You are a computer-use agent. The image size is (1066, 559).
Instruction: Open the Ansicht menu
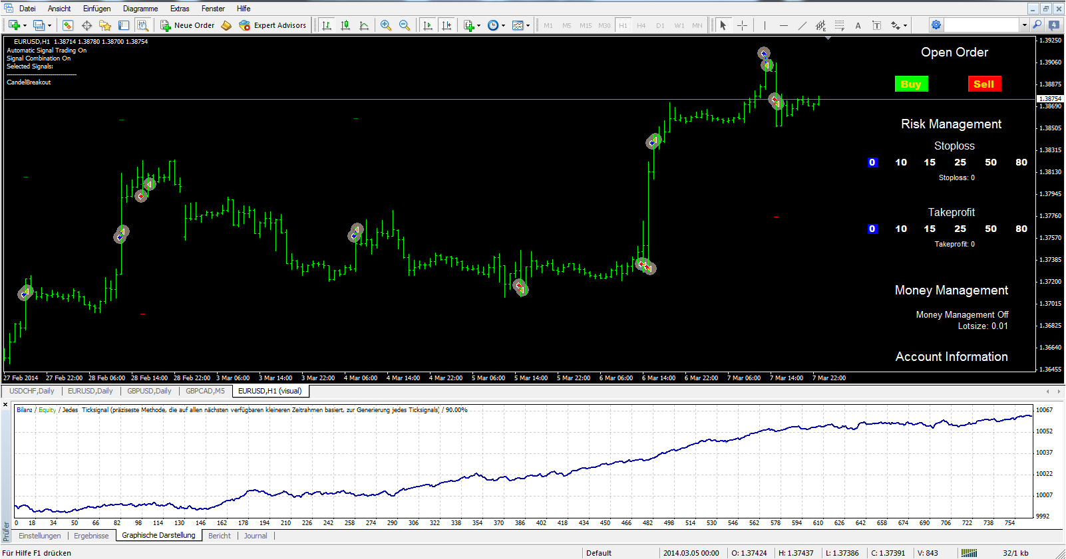(59, 9)
